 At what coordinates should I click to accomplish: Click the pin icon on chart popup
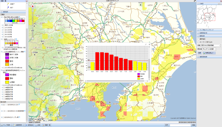click(x=146, y=44)
